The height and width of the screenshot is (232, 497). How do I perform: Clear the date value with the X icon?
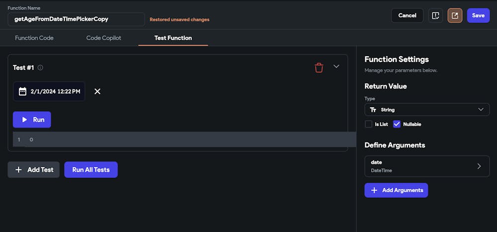(97, 91)
